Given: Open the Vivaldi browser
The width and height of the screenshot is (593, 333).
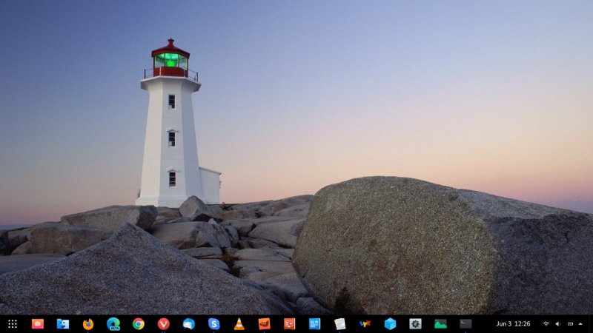Looking at the screenshot, I should 164,324.
